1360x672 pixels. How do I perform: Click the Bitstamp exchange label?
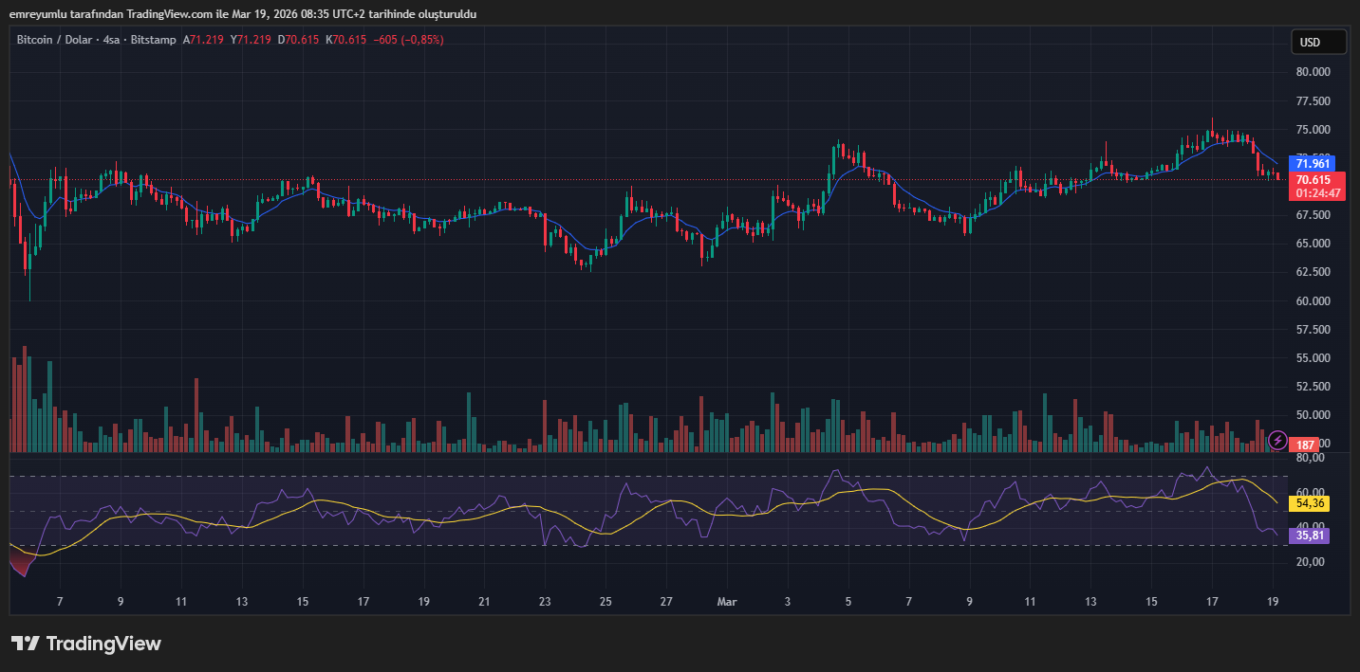(x=152, y=40)
